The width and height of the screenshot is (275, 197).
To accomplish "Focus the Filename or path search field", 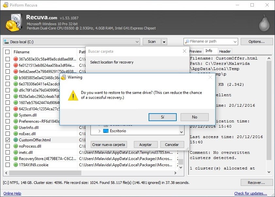I will pyautogui.click(x=211, y=42).
